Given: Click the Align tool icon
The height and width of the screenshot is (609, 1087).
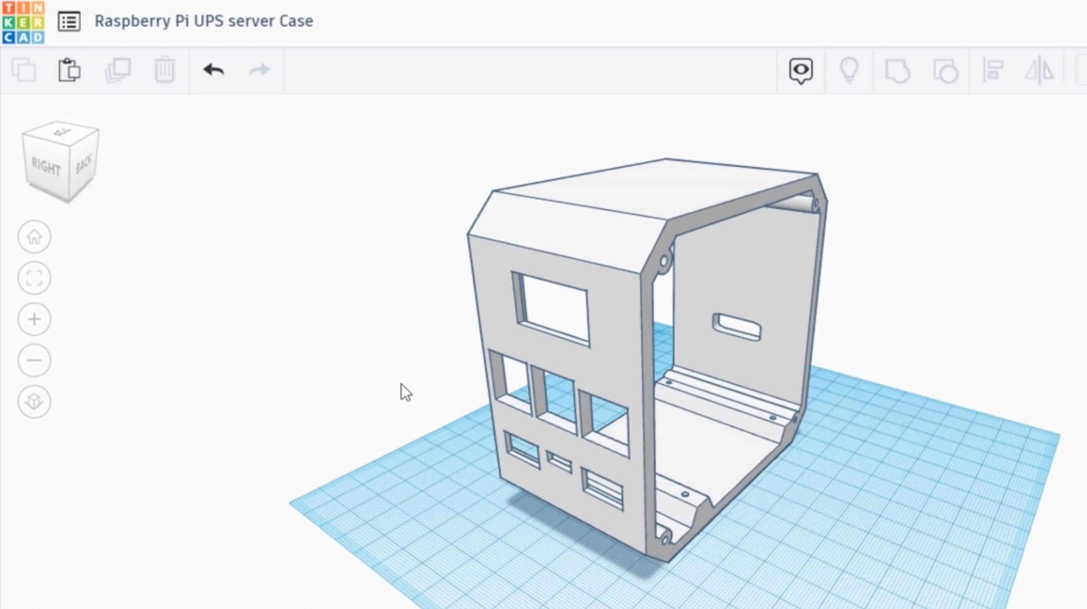Looking at the screenshot, I should [x=993, y=70].
